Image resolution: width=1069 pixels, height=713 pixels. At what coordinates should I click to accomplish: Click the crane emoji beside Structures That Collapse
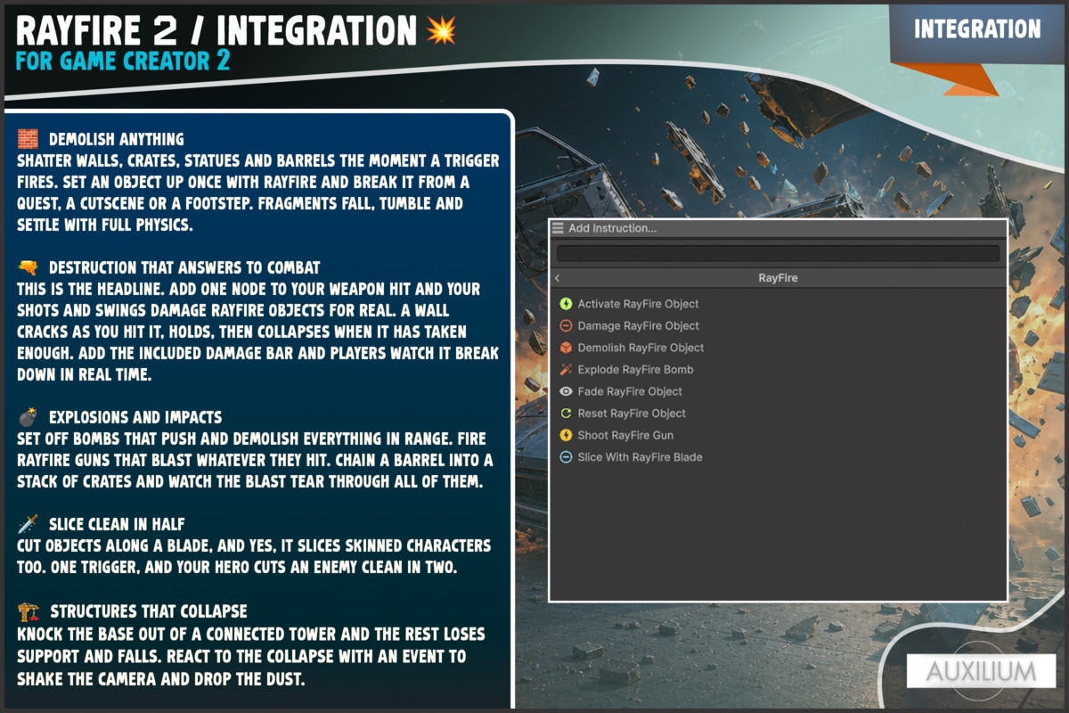pos(29,611)
